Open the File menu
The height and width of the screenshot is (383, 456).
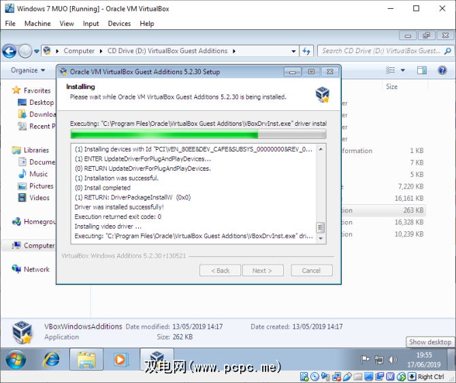click(x=10, y=24)
